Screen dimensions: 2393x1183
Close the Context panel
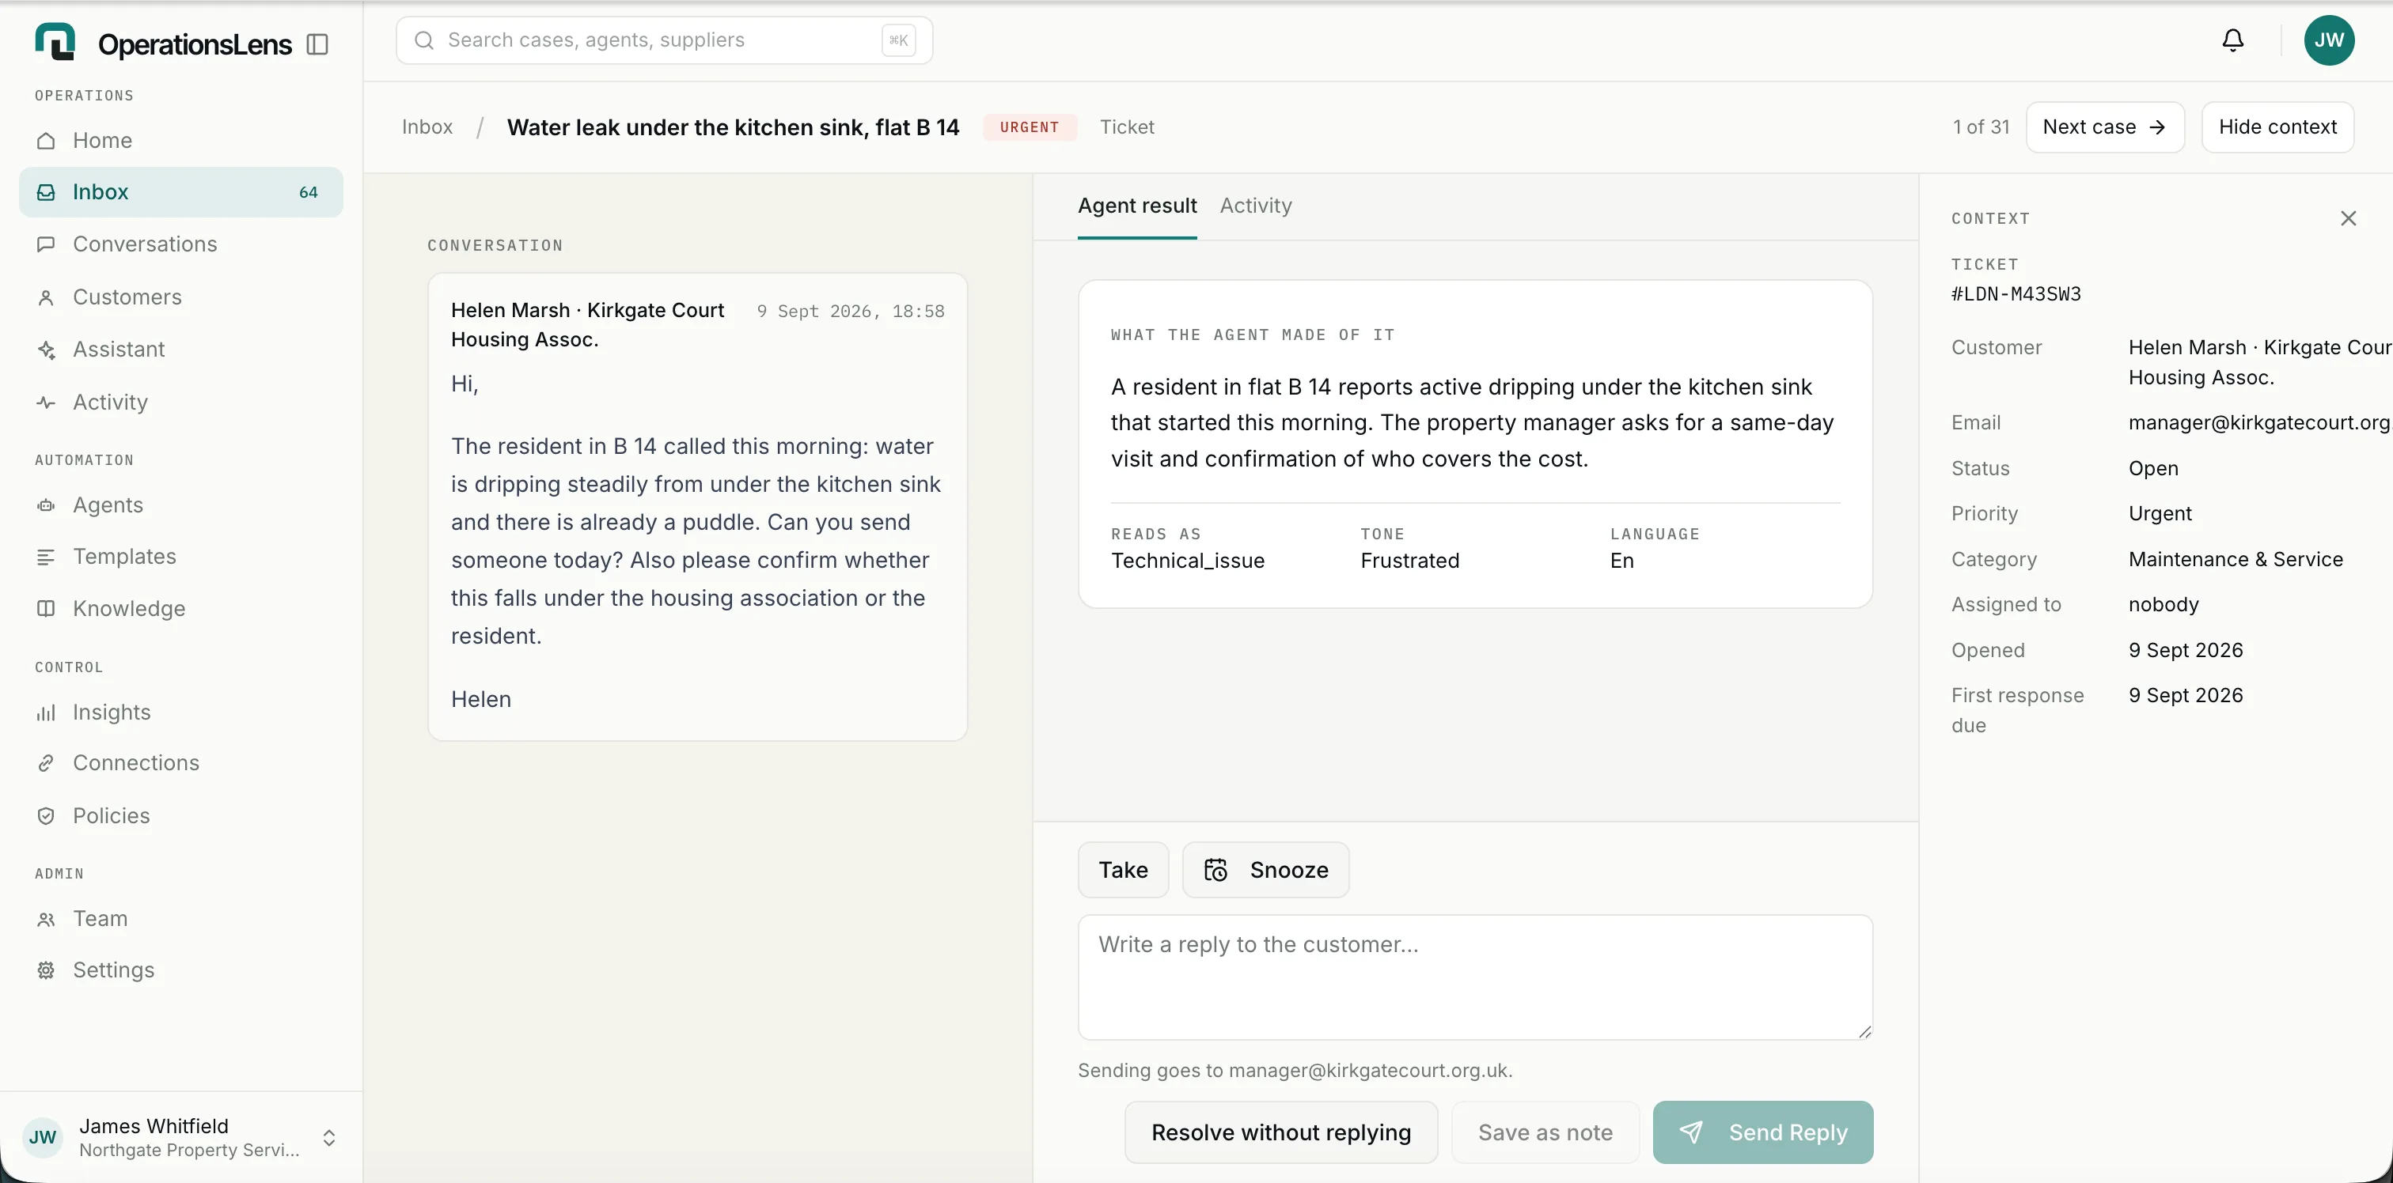(2347, 218)
